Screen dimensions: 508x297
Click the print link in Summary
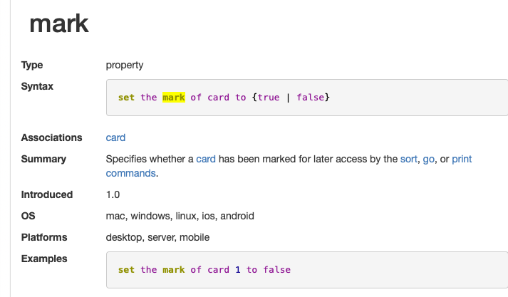tap(462, 159)
